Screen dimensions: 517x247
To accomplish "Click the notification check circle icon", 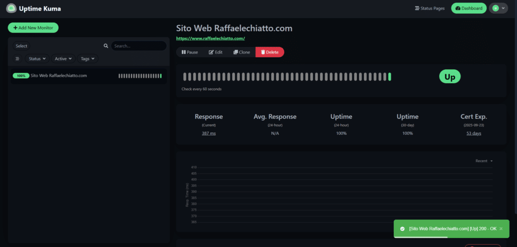I will click(402, 228).
